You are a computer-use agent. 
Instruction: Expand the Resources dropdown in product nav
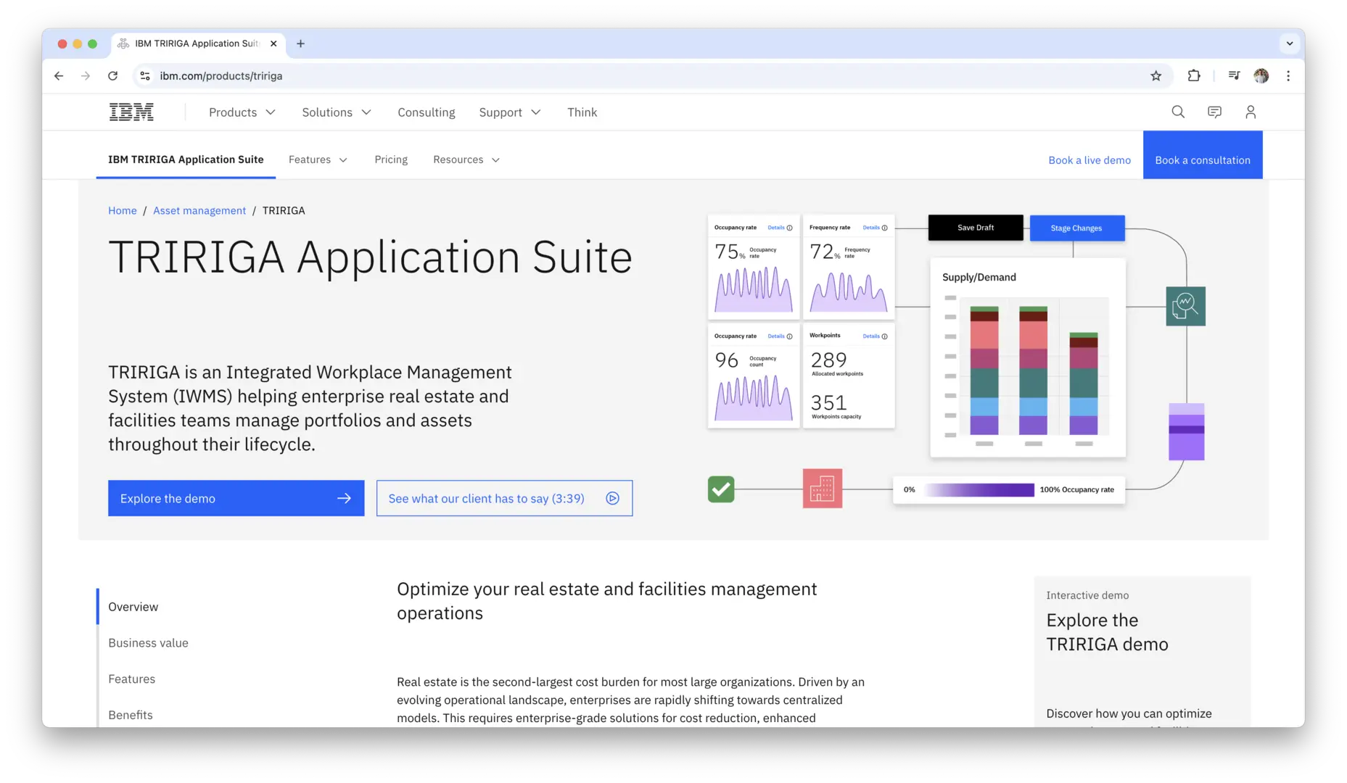click(x=466, y=159)
